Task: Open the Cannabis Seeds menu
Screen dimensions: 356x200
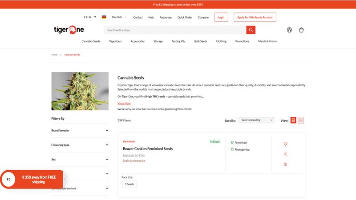Action: (91, 41)
